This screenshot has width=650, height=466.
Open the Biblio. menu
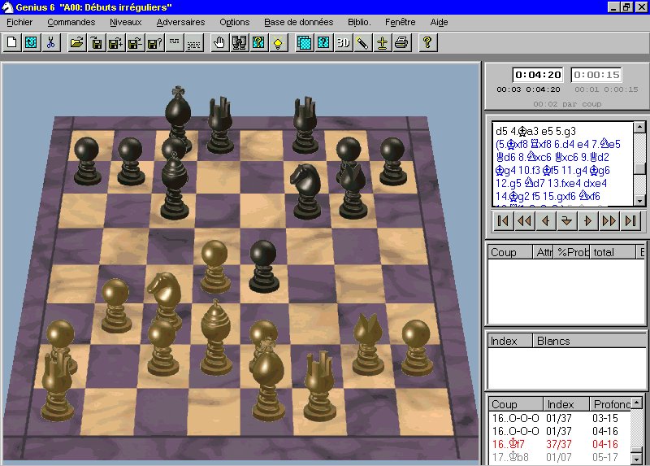click(x=359, y=22)
